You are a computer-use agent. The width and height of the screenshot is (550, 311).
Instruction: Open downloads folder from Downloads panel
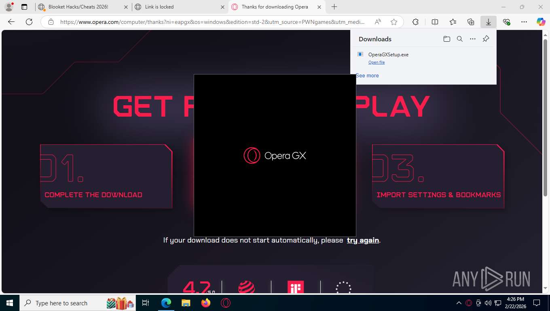tap(446, 39)
